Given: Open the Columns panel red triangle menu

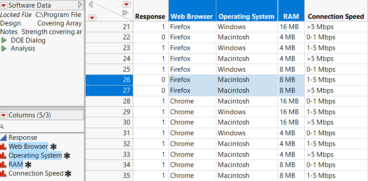Looking at the screenshot, I should [4, 115].
